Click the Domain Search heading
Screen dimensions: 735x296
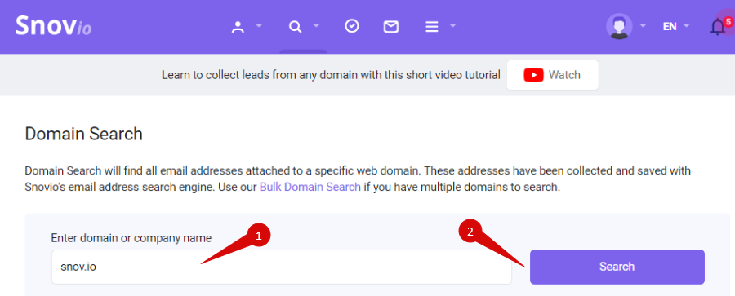click(83, 134)
